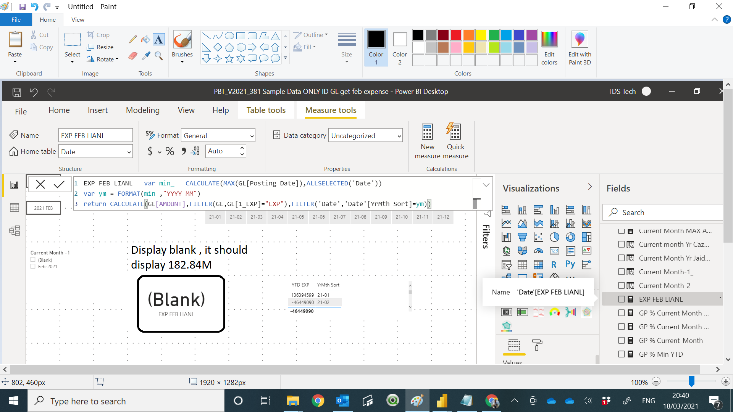The width and height of the screenshot is (733, 412).
Task: Select the Python visual icon
Action: click(570, 264)
